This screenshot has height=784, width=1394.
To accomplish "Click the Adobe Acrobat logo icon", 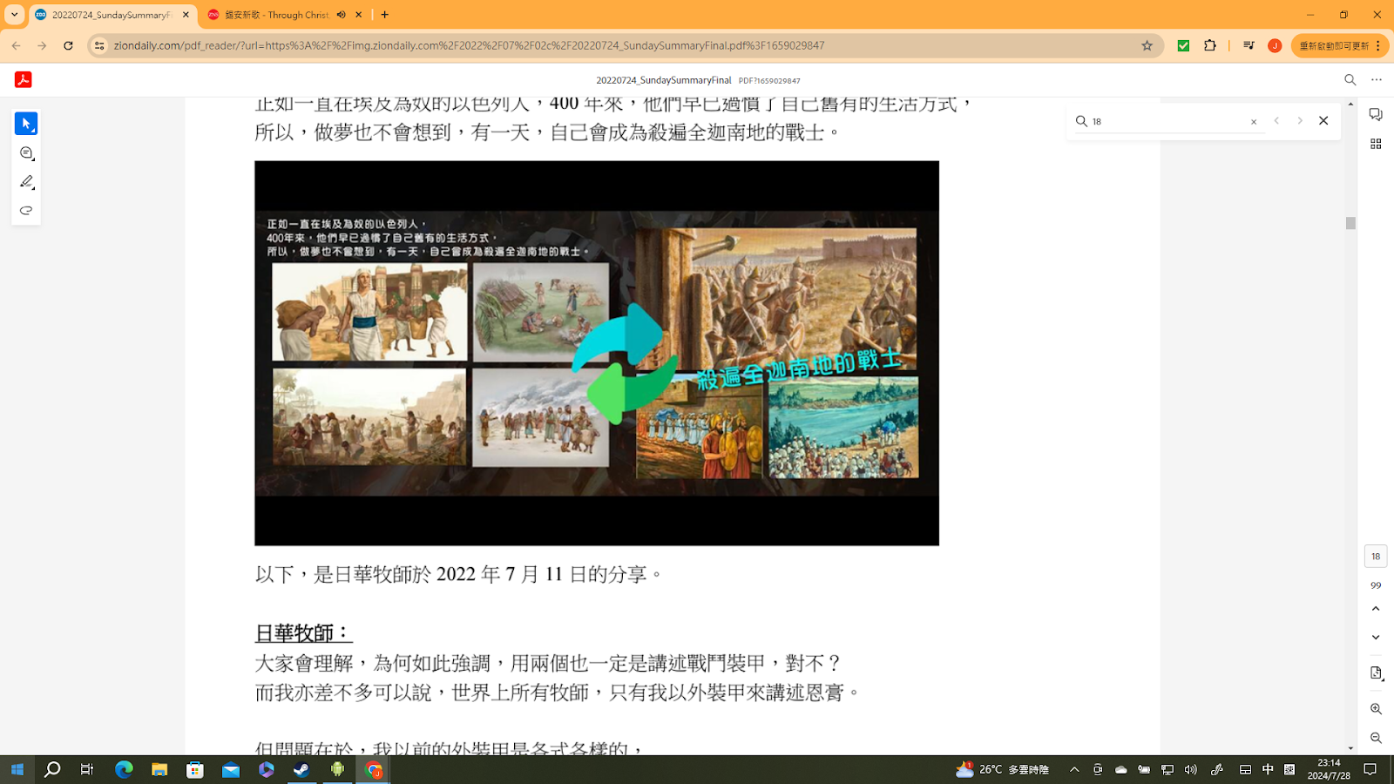I will (24, 79).
